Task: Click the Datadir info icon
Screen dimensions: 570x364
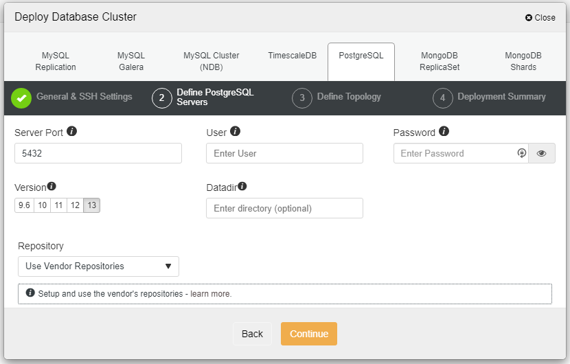Action: pyautogui.click(x=242, y=186)
